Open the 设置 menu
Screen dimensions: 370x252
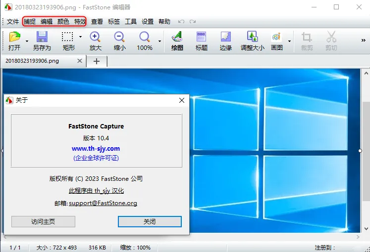pos(148,22)
